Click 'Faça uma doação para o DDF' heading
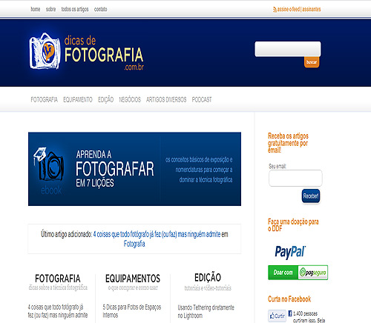 pos(293,225)
